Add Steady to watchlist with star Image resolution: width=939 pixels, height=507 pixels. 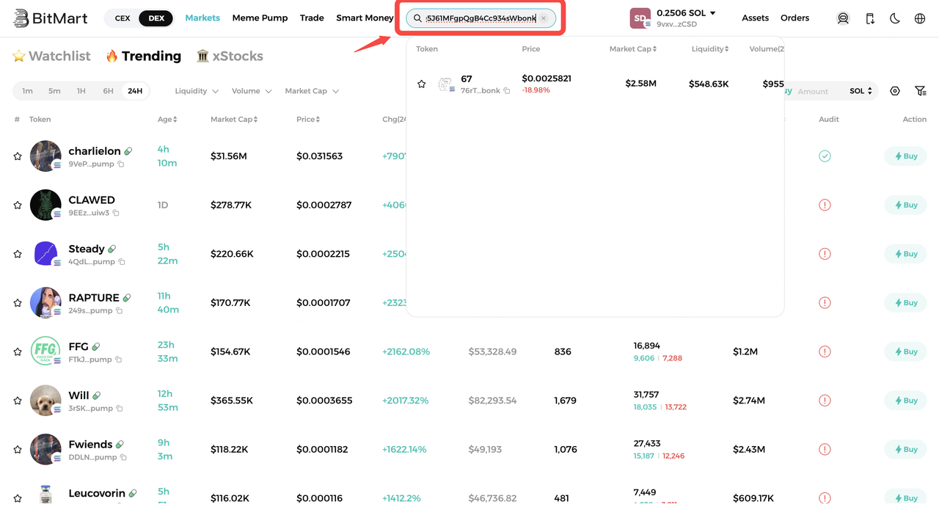[x=18, y=254]
